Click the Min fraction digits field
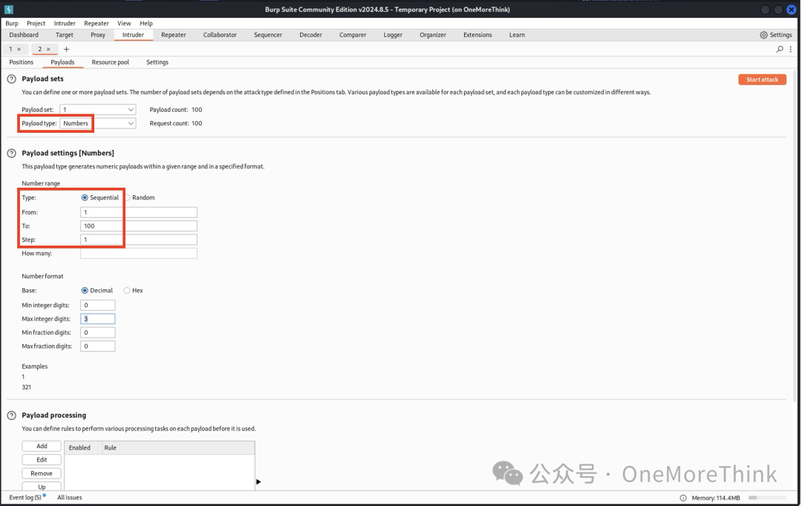The width and height of the screenshot is (802, 506). pos(98,332)
